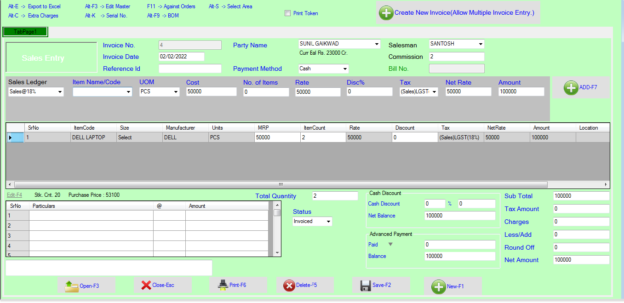Screen dimensions: 624x303
Task: Enable the Print Token checkbox
Action: (287, 13)
